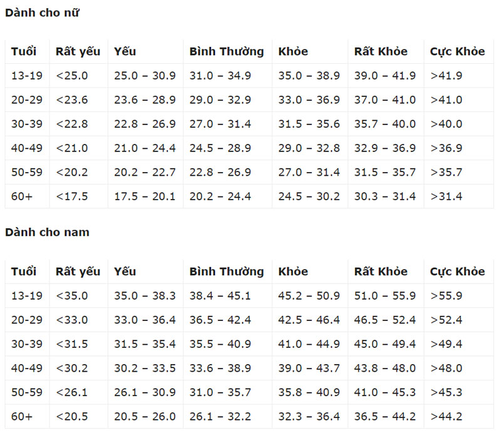
Task: Click the cell showing 24.5 – 28.9
Action: [220, 148]
